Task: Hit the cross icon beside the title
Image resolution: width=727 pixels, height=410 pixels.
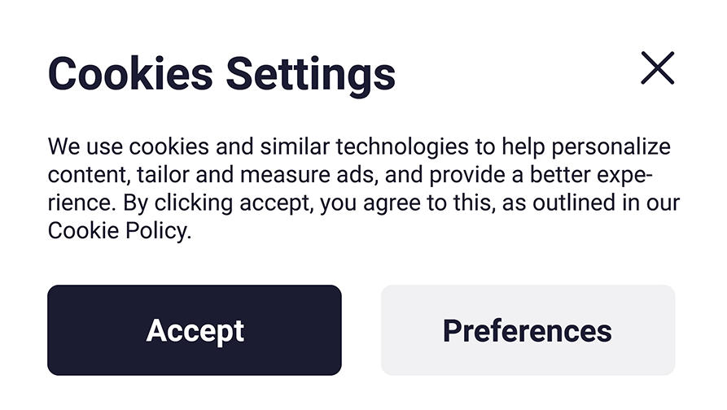Action: tap(657, 68)
